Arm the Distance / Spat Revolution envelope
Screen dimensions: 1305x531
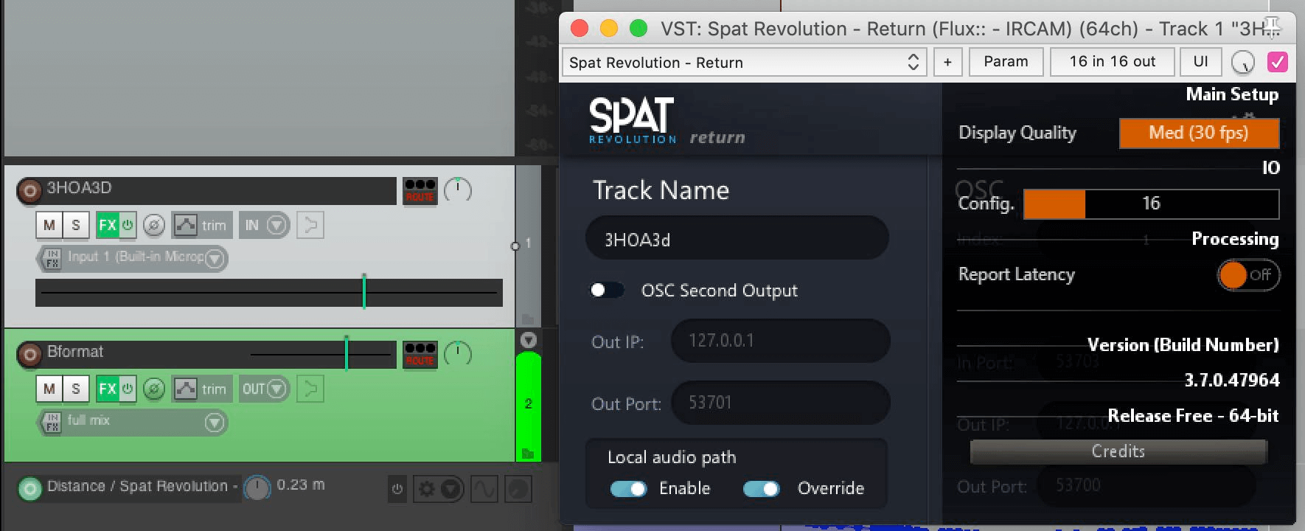click(29, 488)
